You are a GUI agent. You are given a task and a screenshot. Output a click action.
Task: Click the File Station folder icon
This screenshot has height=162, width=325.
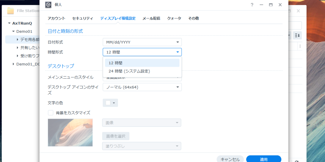click(11, 11)
